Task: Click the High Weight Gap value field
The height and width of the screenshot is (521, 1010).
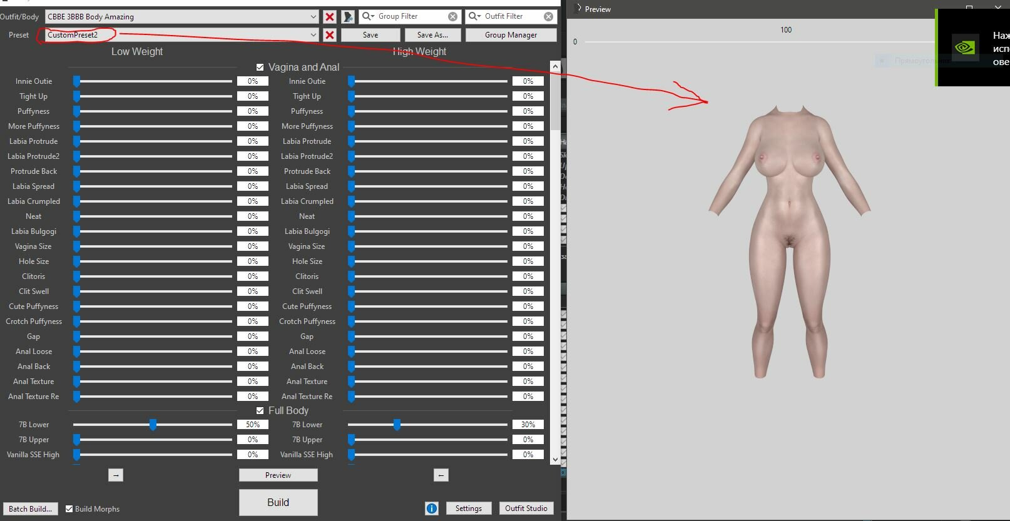Action: click(528, 336)
